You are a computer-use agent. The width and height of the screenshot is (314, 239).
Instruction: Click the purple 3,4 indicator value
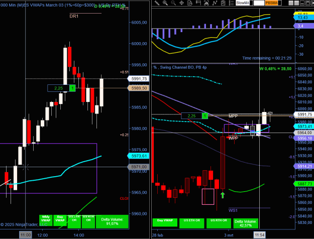303,26
